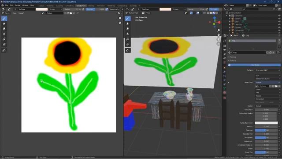Toggle visibility of Collection in outliner
282x159 pixels.
point(279,16)
